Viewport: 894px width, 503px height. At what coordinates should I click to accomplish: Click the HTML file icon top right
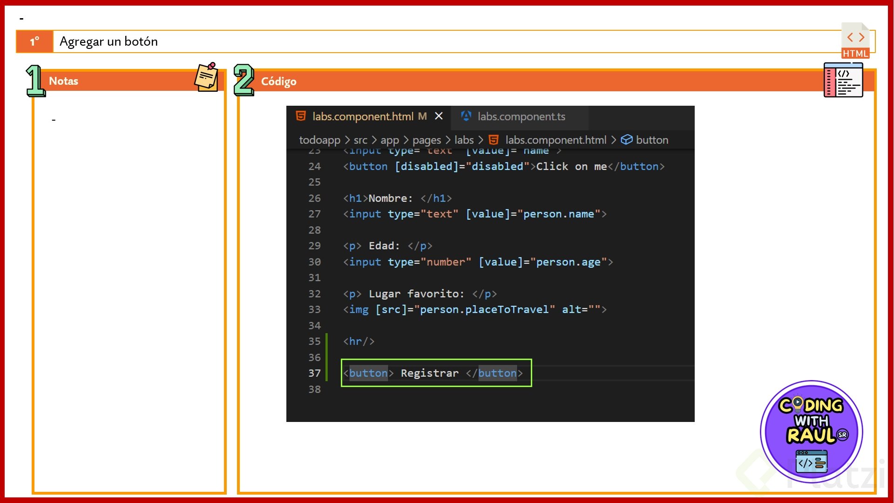click(x=855, y=41)
